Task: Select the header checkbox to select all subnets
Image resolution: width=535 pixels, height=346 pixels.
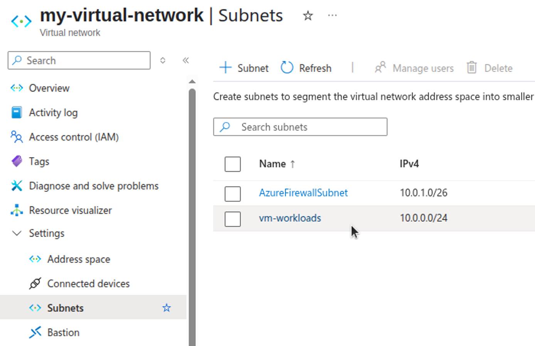Action: (232, 164)
